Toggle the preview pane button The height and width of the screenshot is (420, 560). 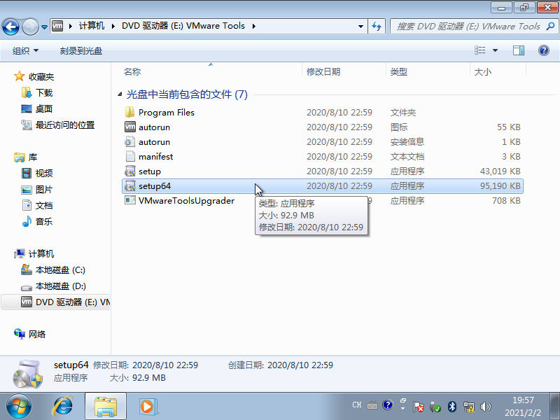[x=519, y=50]
